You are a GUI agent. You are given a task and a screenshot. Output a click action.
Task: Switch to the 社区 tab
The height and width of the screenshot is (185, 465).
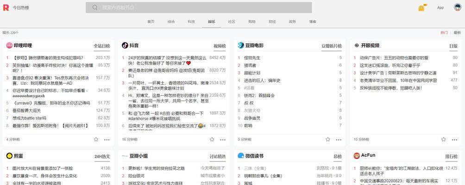click(x=232, y=22)
